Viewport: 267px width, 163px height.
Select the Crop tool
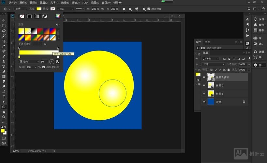[4, 41]
